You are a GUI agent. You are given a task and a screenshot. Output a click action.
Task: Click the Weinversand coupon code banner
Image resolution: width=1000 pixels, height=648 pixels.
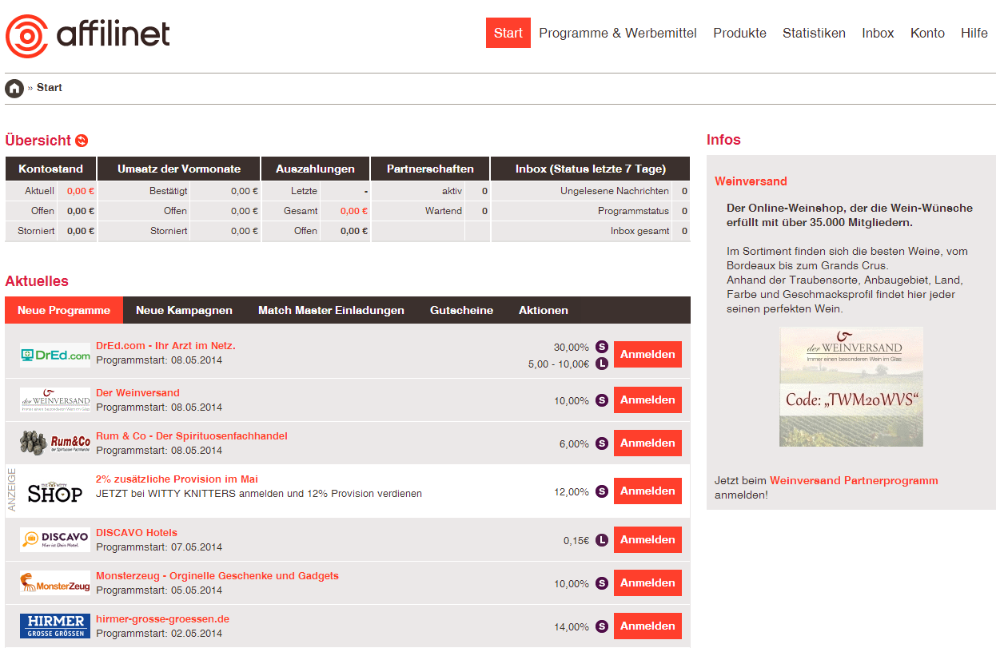click(851, 387)
